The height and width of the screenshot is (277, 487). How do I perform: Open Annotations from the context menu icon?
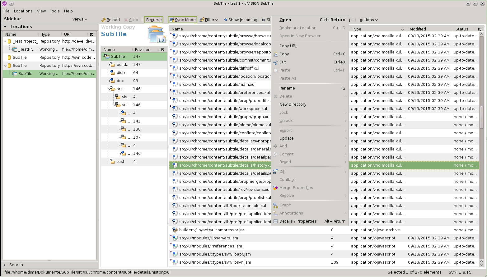click(275, 213)
